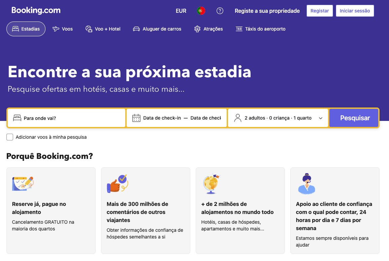Click the person icon for guests
Viewport: 389px width, 261px height.
pos(238,118)
